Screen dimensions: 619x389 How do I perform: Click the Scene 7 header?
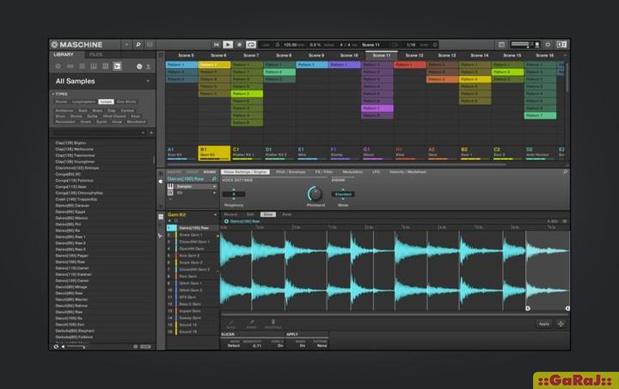[251, 55]
